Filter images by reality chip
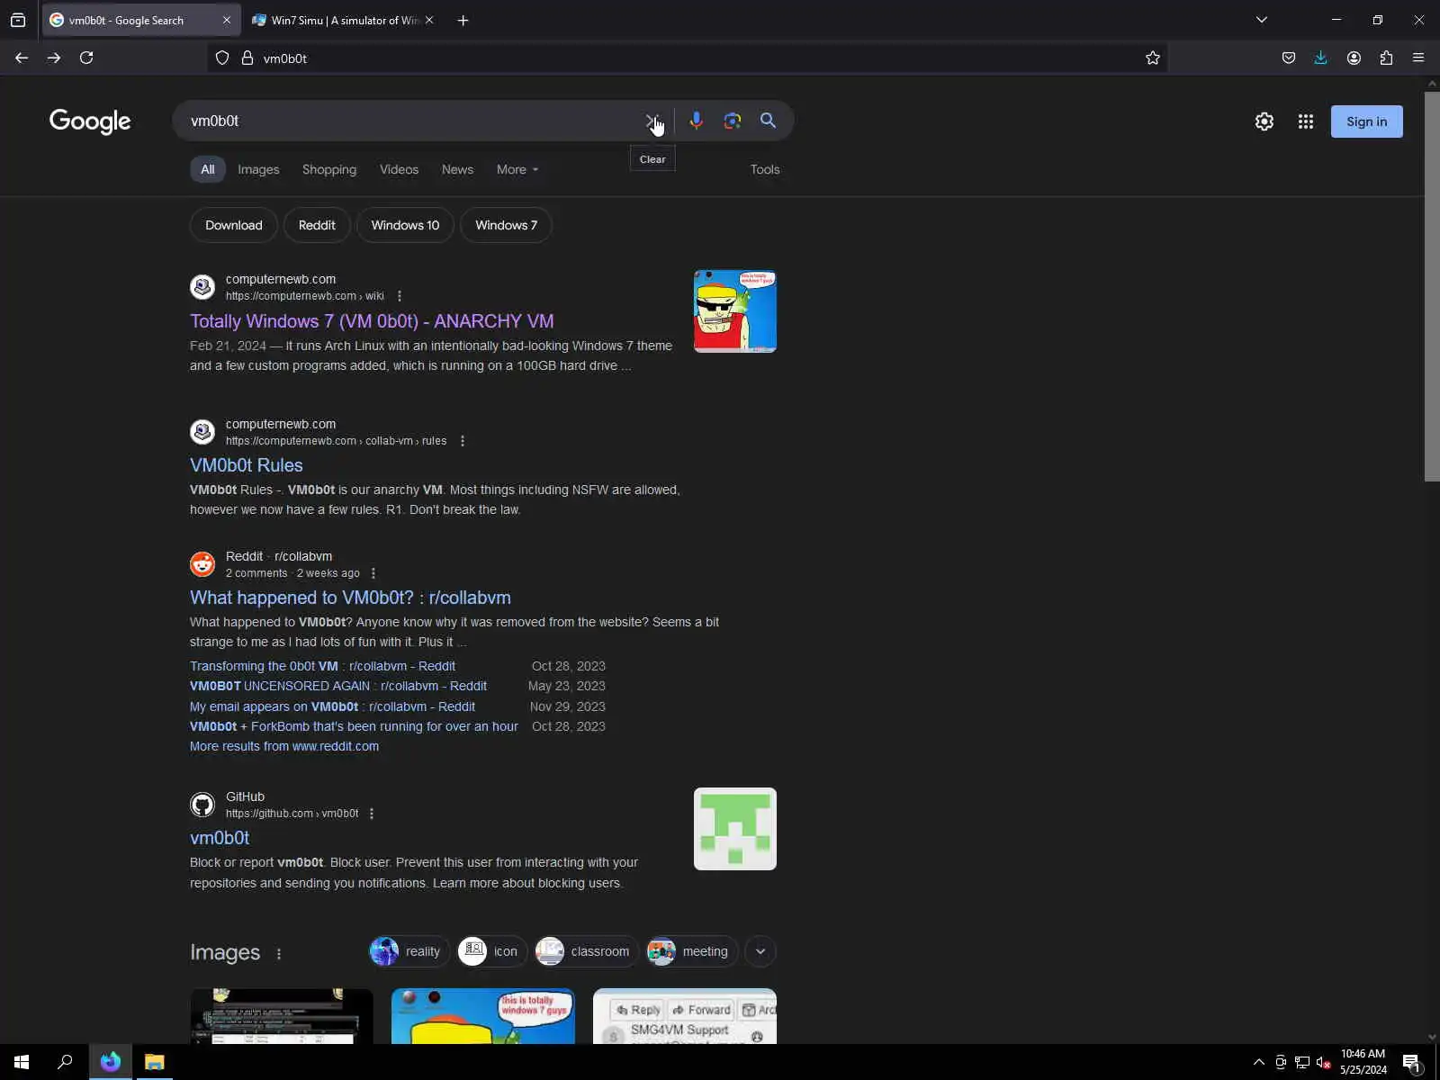This screenshot has width=1440, height=1080. (409, 951)
